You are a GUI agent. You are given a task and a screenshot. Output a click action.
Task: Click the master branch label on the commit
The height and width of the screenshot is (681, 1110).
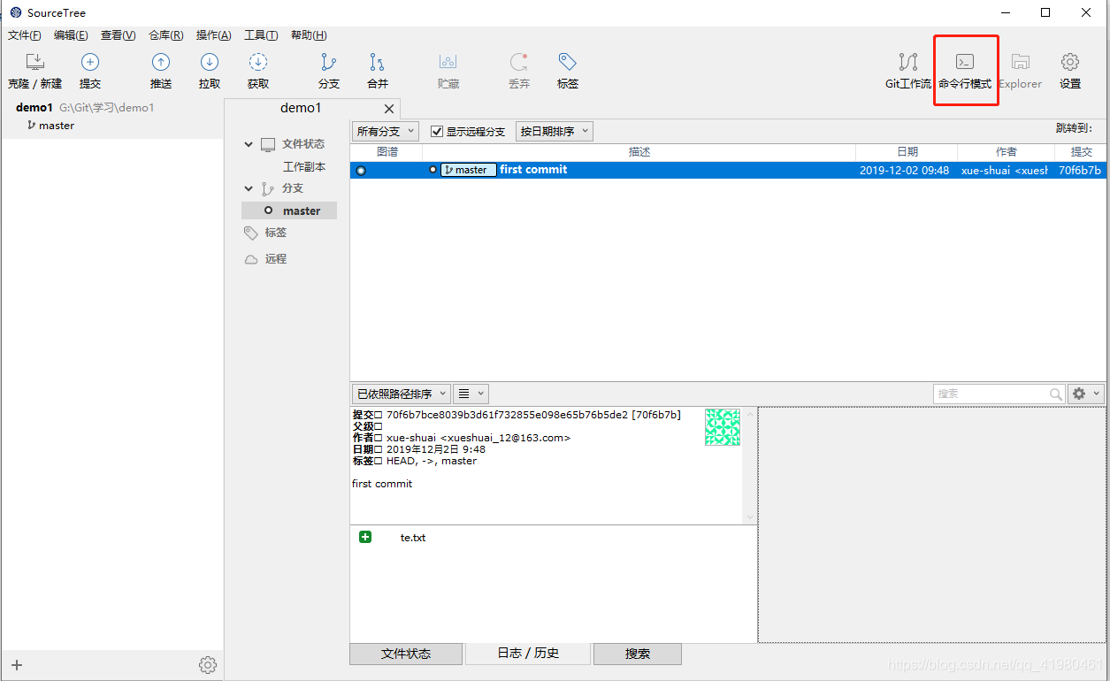click(x=469, y=170)
